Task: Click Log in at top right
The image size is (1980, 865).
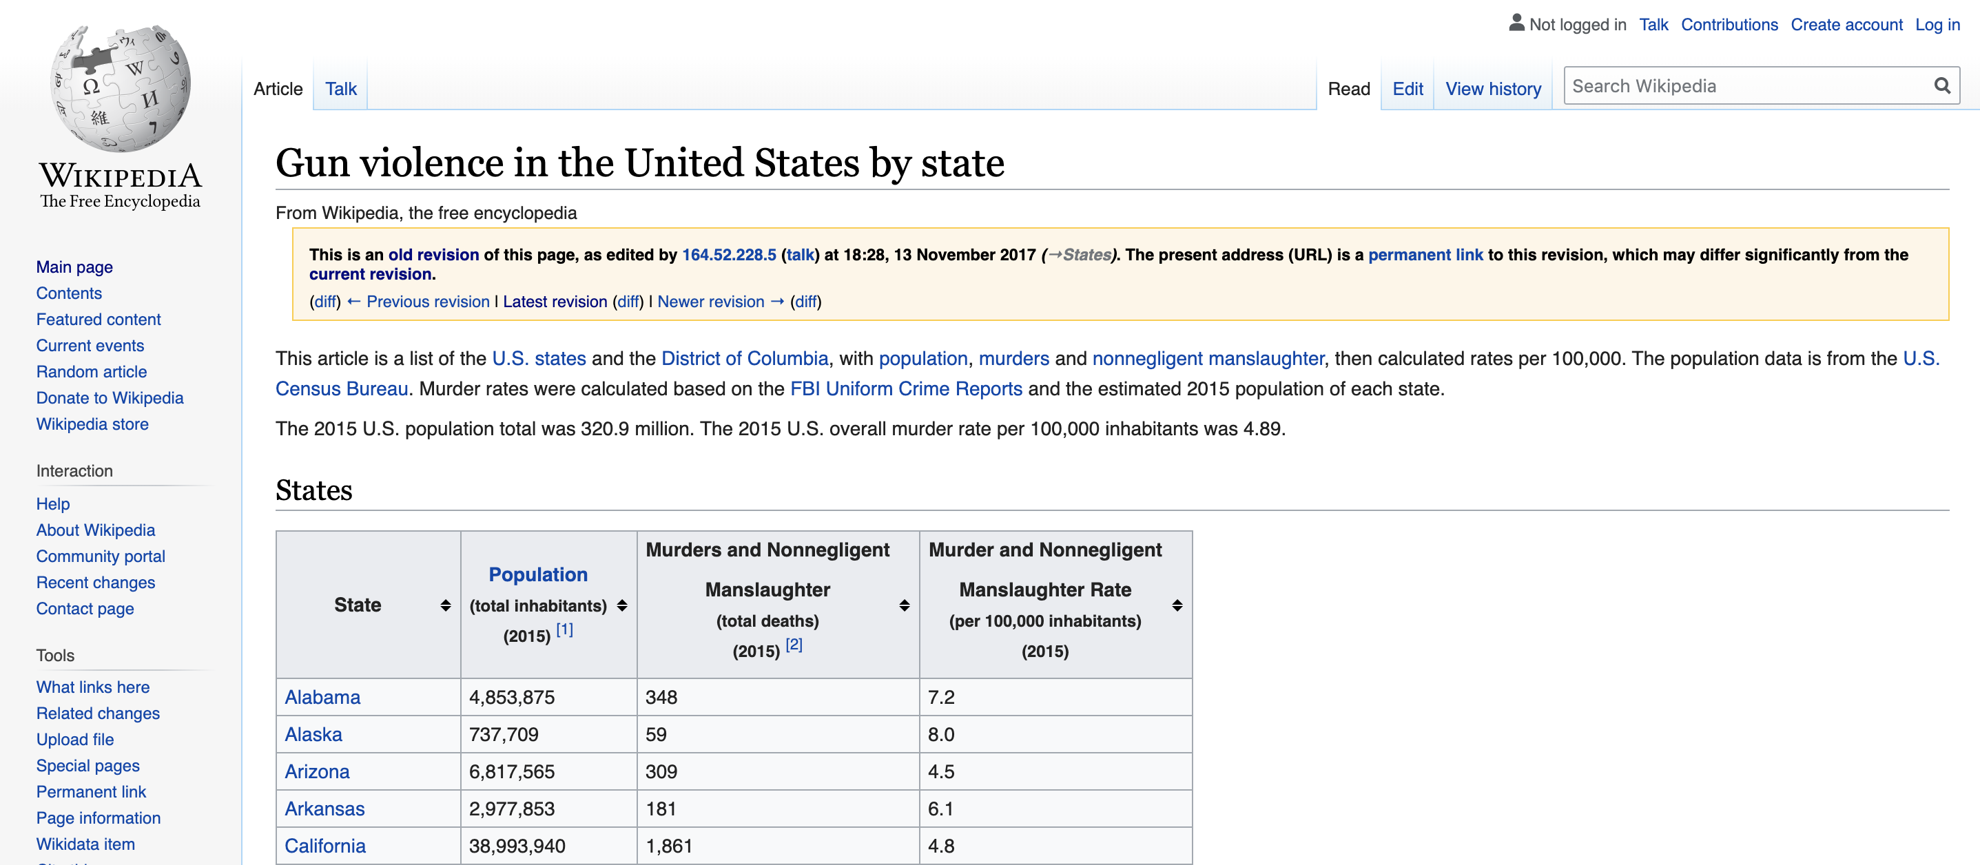Action: [x=1937, y=25]
